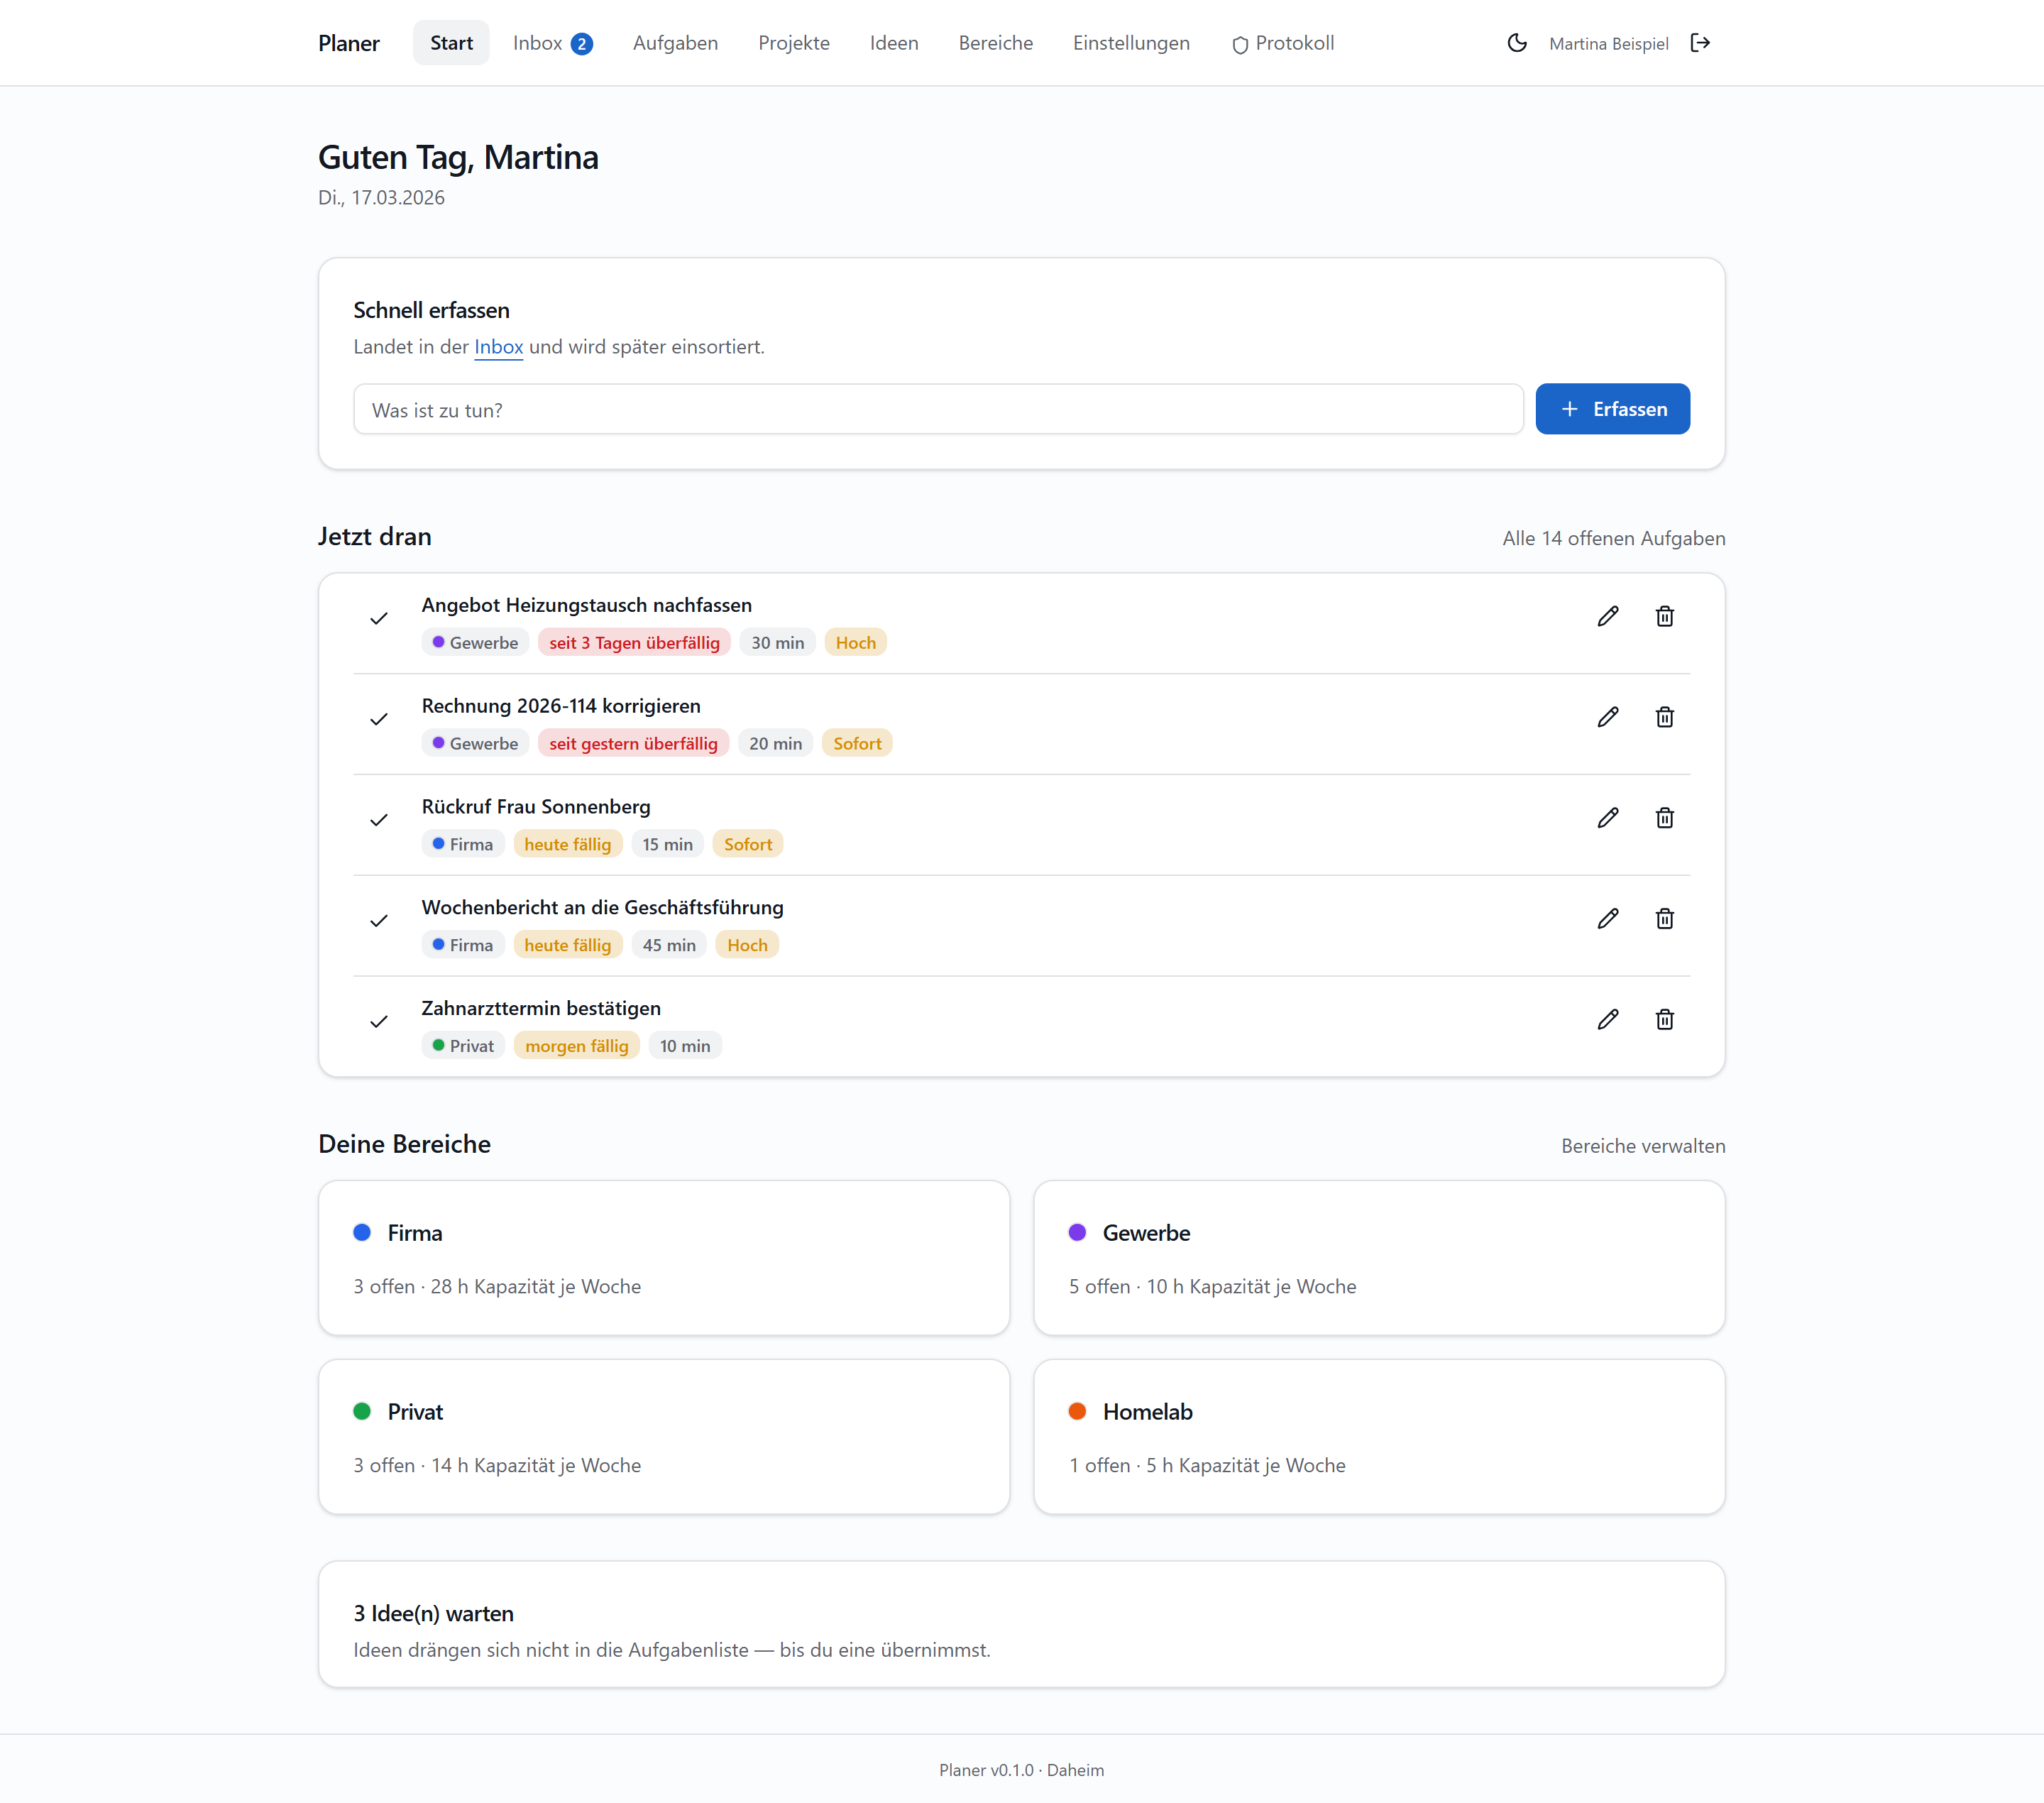
Task: Mark Rechnung 2026-114 korrigieren as done
Action: click(379, 720)
